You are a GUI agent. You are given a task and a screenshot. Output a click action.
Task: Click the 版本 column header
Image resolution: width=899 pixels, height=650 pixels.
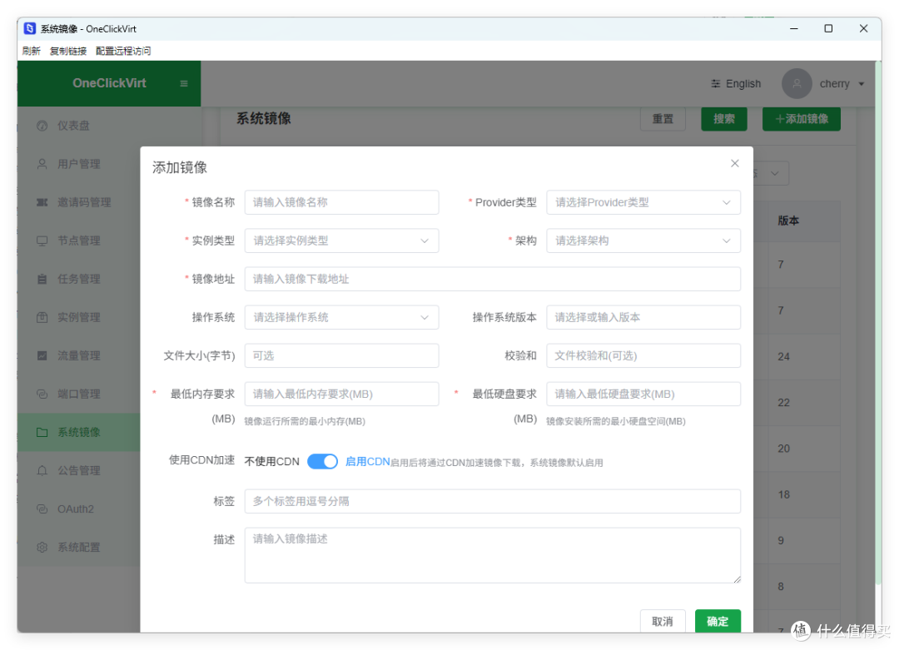[x=787, y=221]
